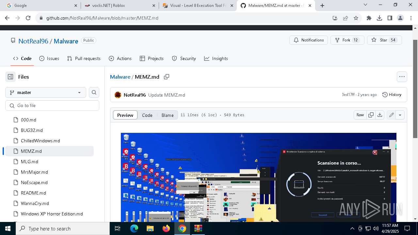Open the Actions tab
The width and height of the screenshot is (418, 235).
point(120,58)
